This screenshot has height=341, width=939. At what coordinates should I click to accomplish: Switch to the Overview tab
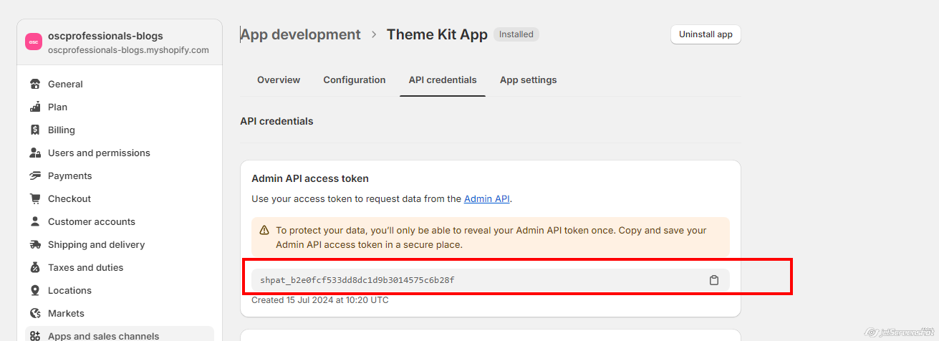coord(279,80)
